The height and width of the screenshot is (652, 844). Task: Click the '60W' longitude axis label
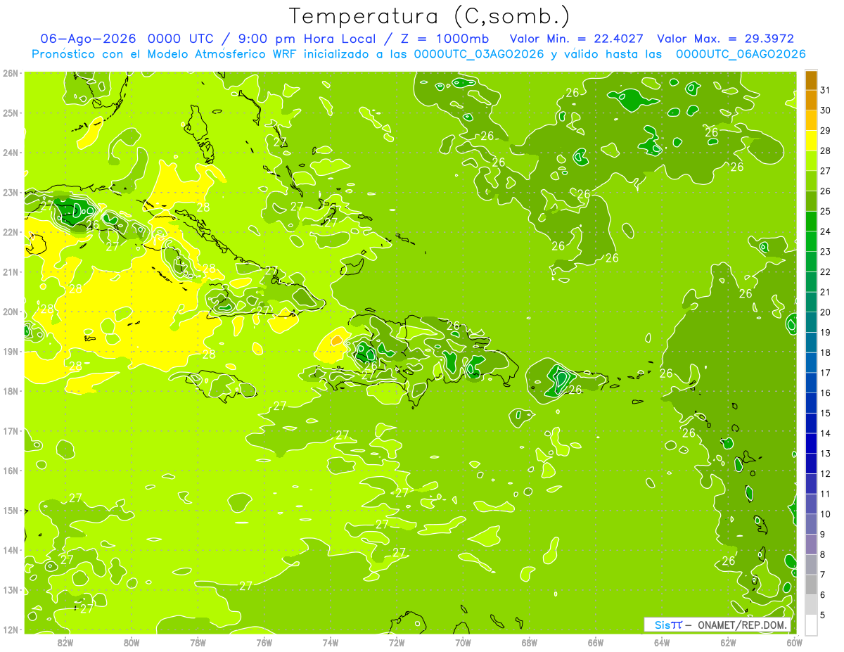(795, 643)
